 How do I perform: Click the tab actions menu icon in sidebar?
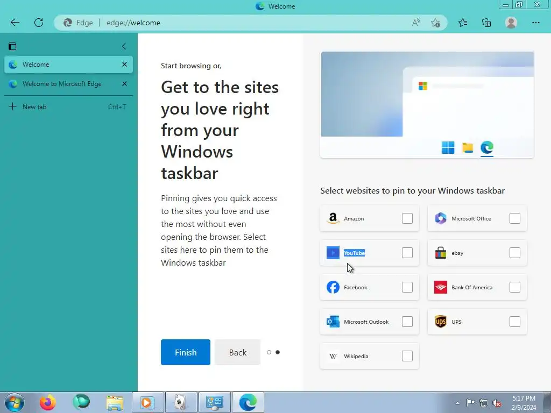pyautogui.click(x=12, y=46)
